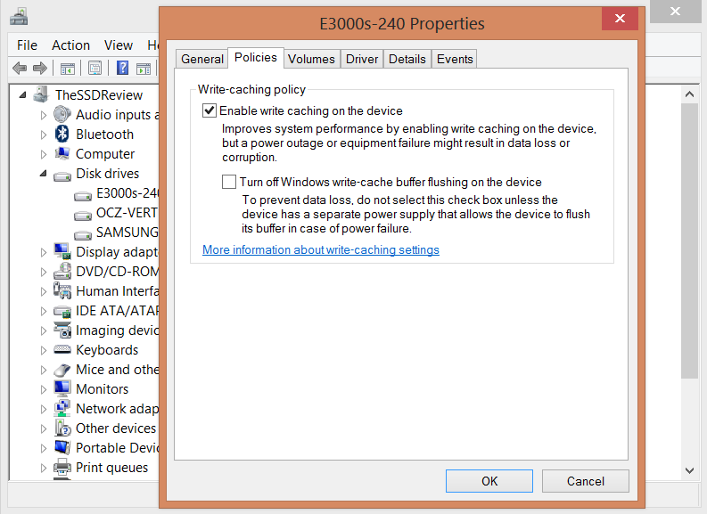Screen dimensions: 707x514
Task: Select the Monitors tree item label
Action: coord(103,389)
